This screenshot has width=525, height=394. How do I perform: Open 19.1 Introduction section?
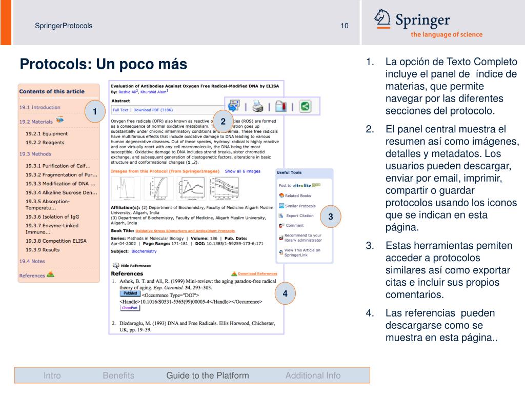coord(40,107)
